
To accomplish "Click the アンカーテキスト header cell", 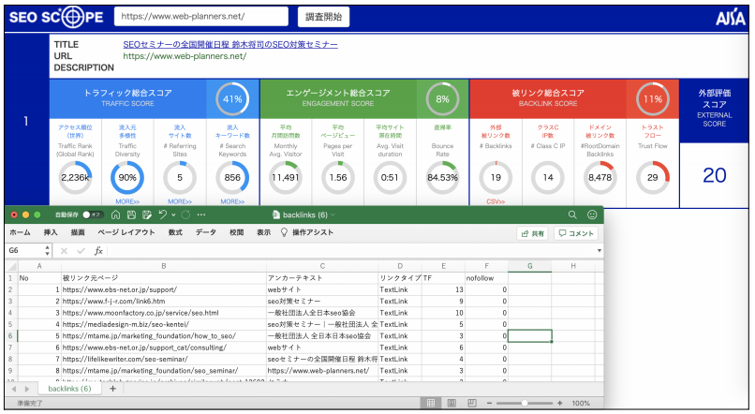I will tap(322, 278).
